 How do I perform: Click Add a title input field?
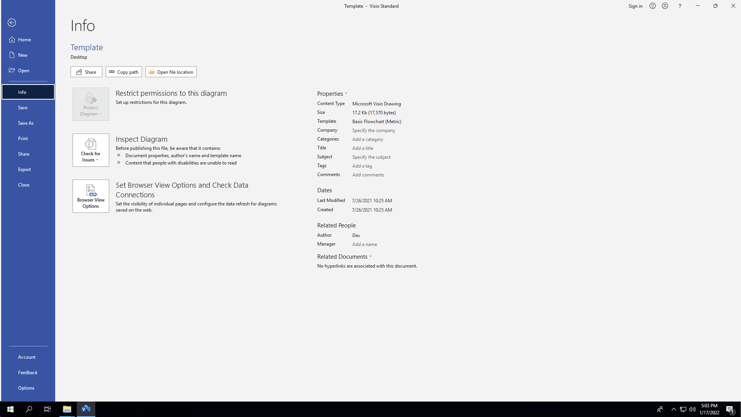[x=363, y=147]
